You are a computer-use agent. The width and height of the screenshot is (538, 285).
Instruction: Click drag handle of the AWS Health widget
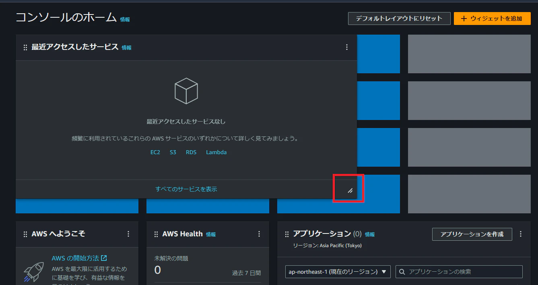156,234
